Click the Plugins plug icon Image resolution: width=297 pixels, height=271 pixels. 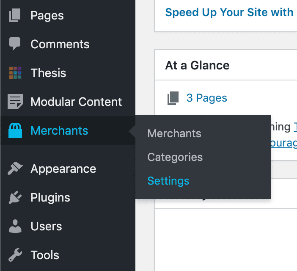pyautogui.click(x=15, y=197)
